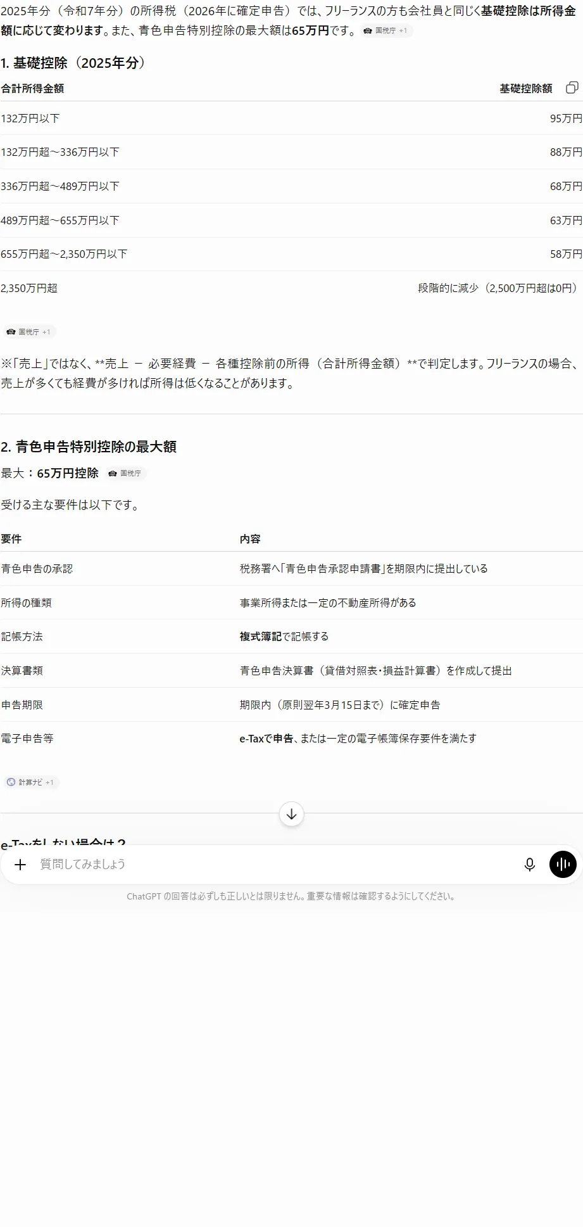Open the attachment plus menu in the composer
This screenshot has width=583, height=1227.
[x=20, y=864]
